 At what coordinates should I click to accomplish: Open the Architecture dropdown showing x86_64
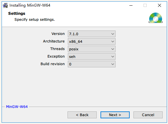[x=92, y=42]
